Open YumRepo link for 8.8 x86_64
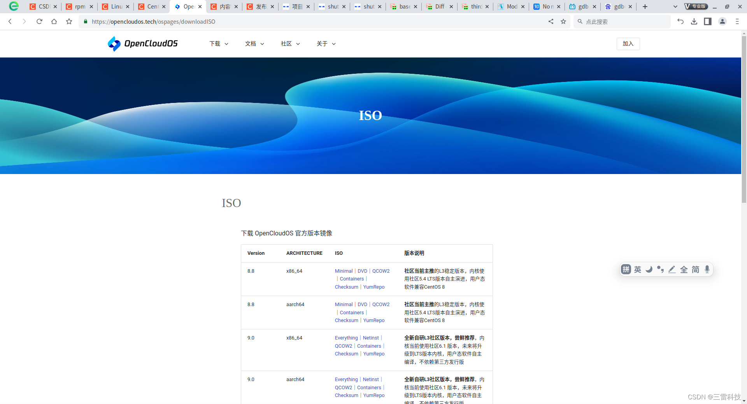 (374, 287)
